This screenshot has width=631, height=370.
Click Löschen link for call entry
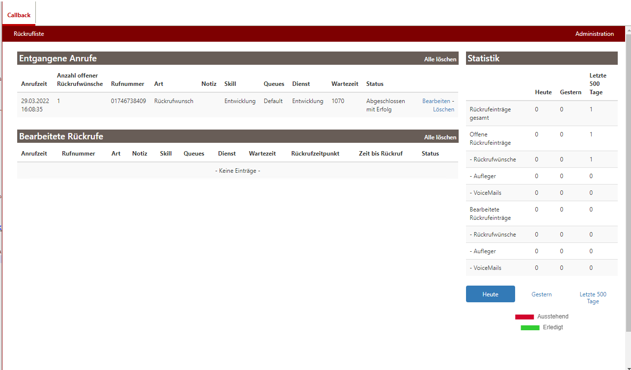point(443,109)
